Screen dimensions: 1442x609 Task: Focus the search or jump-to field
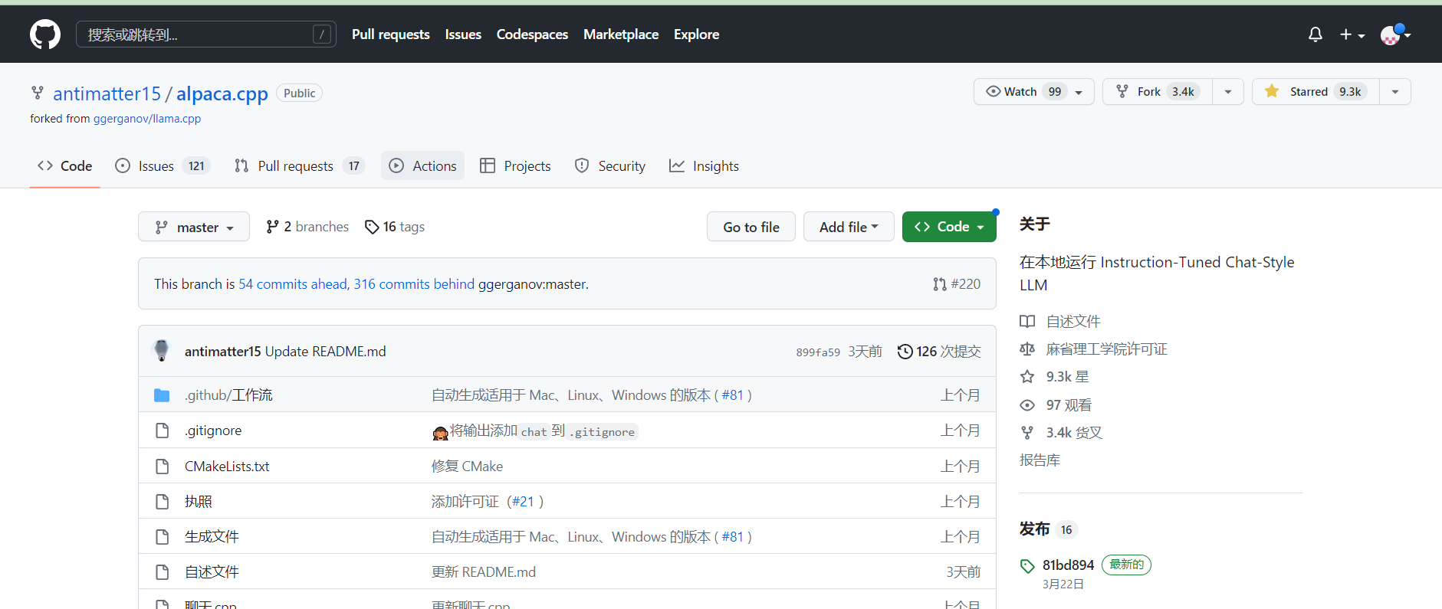(205, 34)
